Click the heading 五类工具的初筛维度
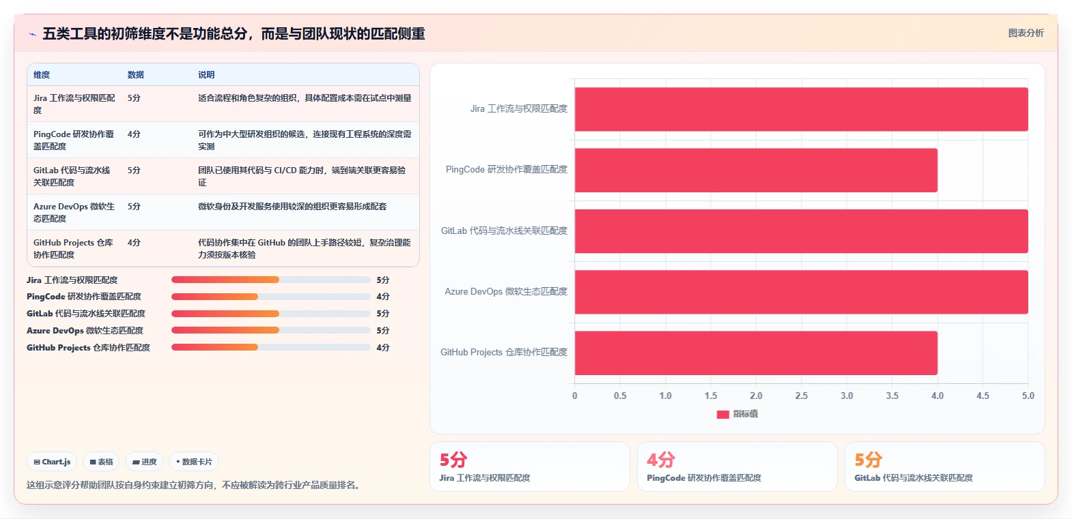 tap(234, 33)
